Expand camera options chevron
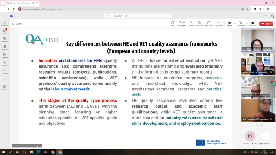The image size is (276, 155). coord(235,24)
